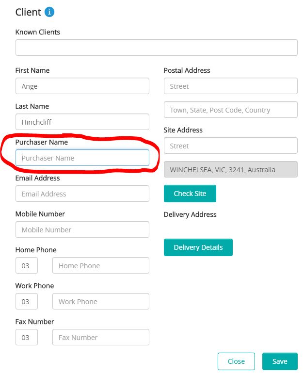This screenshot has height=390, width=304.
Task: Open Delivery Details
Action: click(x=198, y=247)
